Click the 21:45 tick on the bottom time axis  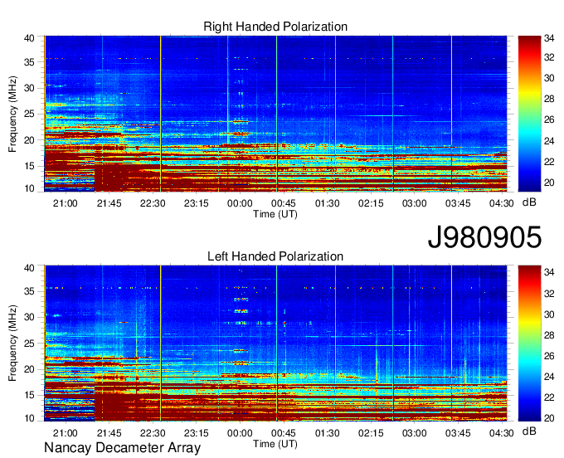pos(109,433)
